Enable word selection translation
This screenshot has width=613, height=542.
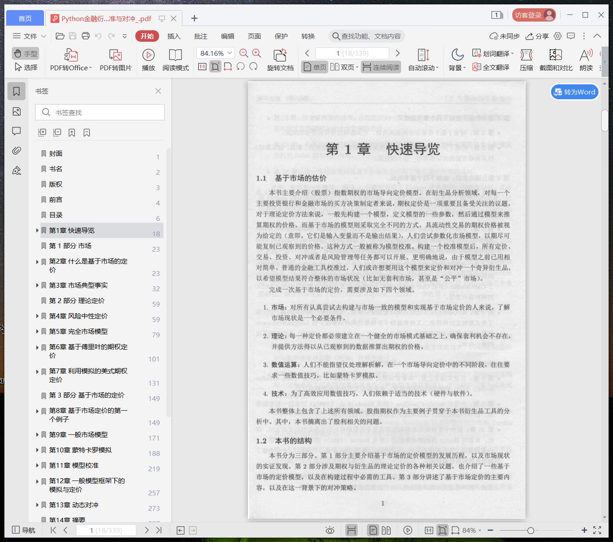click(493, 54)
